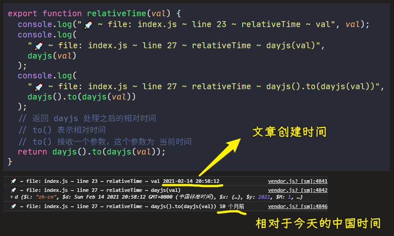Screen dimensions: 394x236
Task: Click the export keyword in the code
Action: (23, 14)
